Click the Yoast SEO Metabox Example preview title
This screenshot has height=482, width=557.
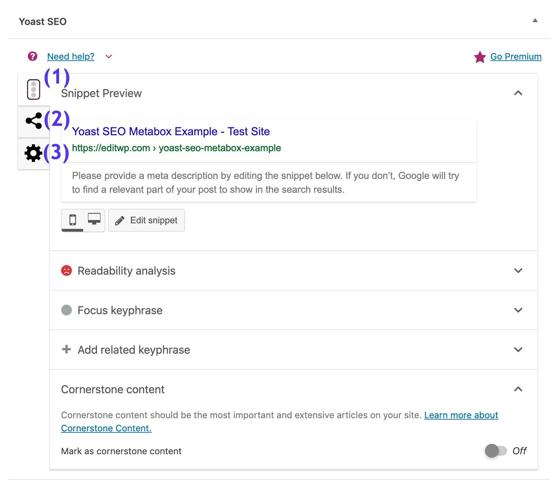171,131
